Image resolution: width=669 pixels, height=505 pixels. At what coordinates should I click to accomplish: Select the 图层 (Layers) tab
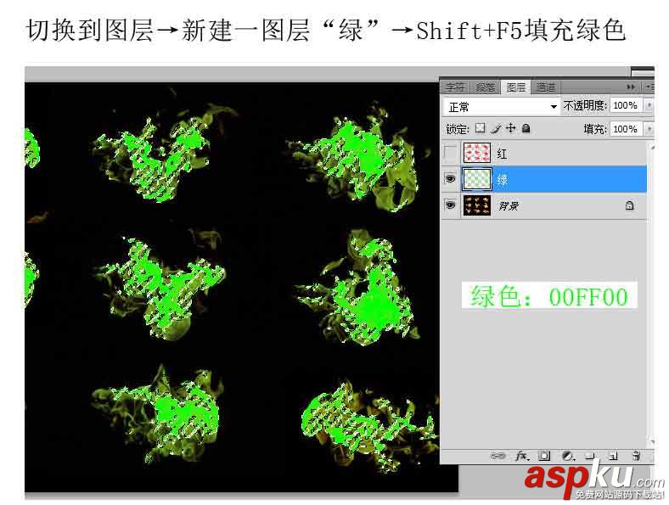pyautogui.click(x=516, y=87)
